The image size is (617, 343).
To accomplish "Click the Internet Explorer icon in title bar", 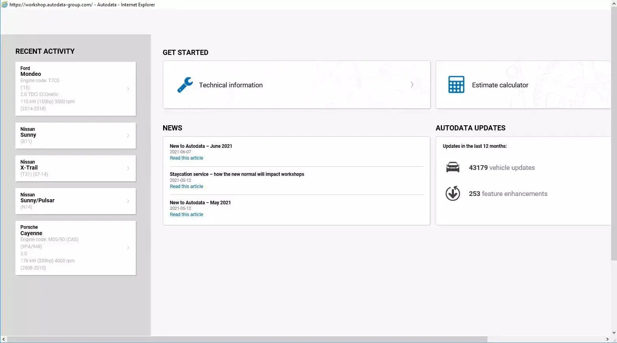I will tap(4, 4).
